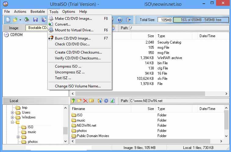Select Uncompress ISZ menu entry
The height and width of the screenshot is (152, 231).
click(x=80, y=72)
